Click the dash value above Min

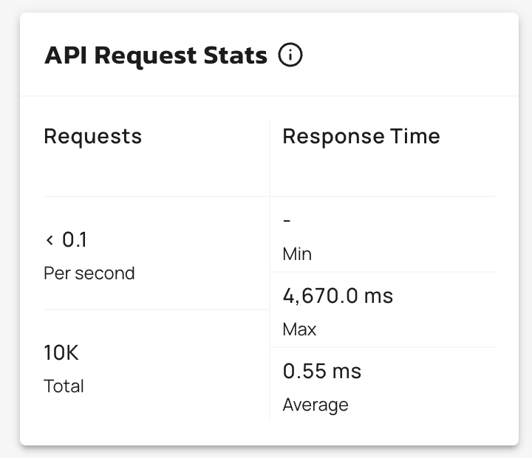(x=286, y=220)
